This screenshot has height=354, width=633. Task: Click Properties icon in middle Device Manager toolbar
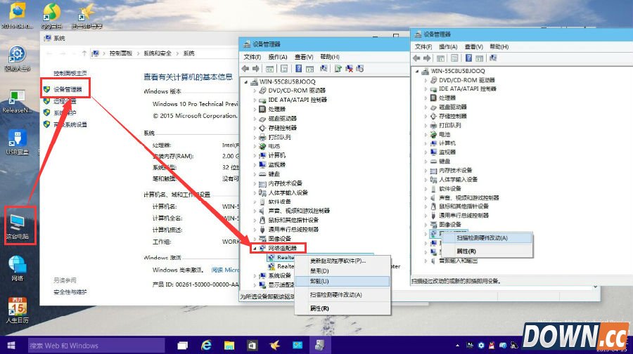[x=284, y=69]
